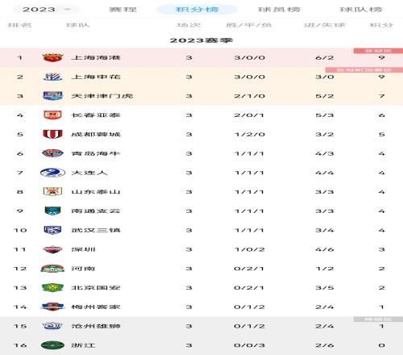Click the 2023 dropdown arrow chevron
The image size is (403, 355).
pos(67,10)
